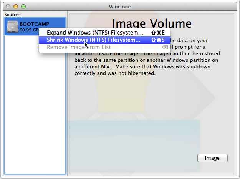240x179 pixels.
Task: Select the BOOTCAMP volume name text
Action: tap(34, 24)
